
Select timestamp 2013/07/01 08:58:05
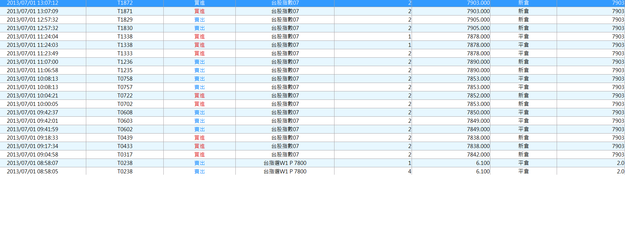click(32, 171)
